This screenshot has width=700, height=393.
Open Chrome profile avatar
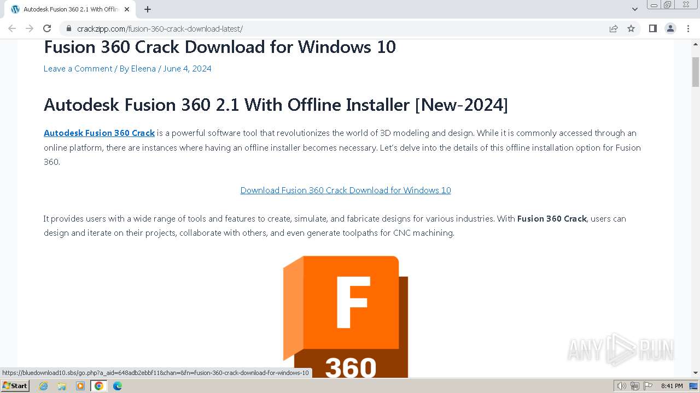pos(670,28)
